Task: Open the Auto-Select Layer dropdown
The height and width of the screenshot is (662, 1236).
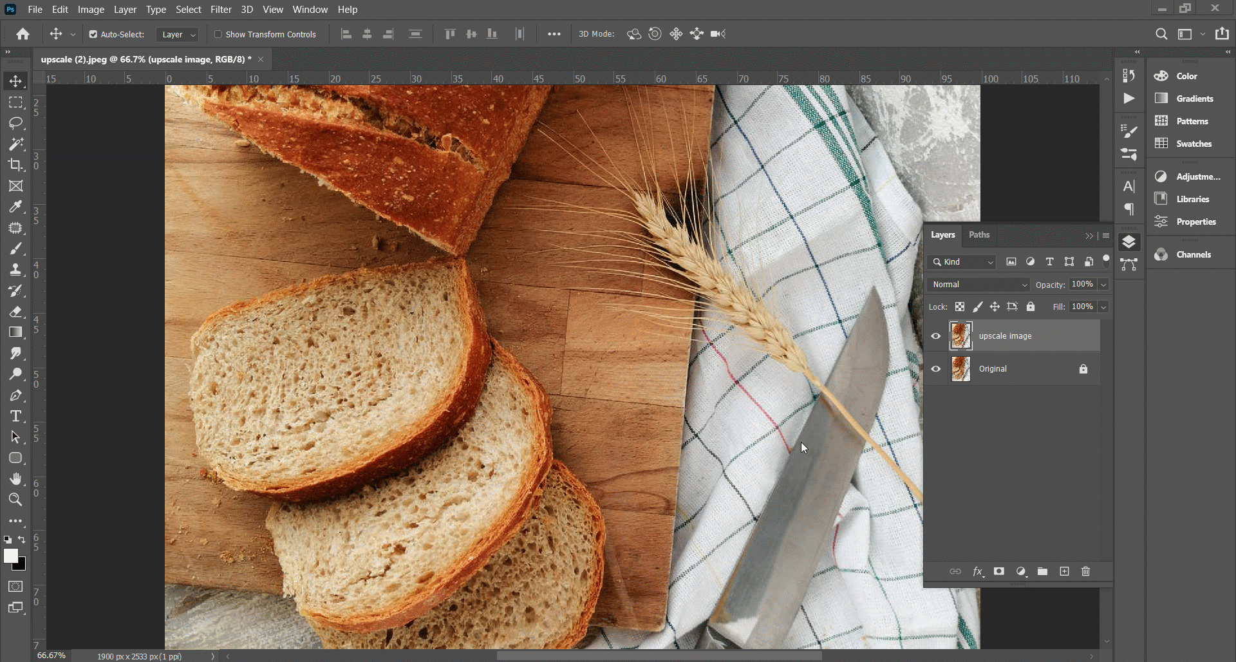Action: coord(177,34)
